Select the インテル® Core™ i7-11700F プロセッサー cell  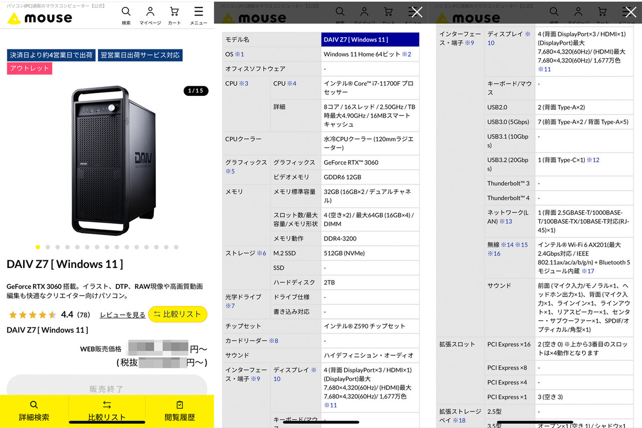[x=370, y=88]
